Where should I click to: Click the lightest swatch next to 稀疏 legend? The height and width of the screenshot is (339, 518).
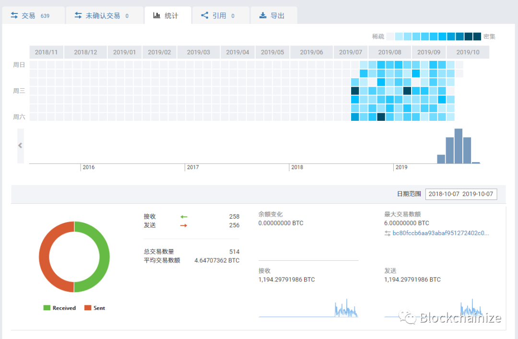coord(390,36)
